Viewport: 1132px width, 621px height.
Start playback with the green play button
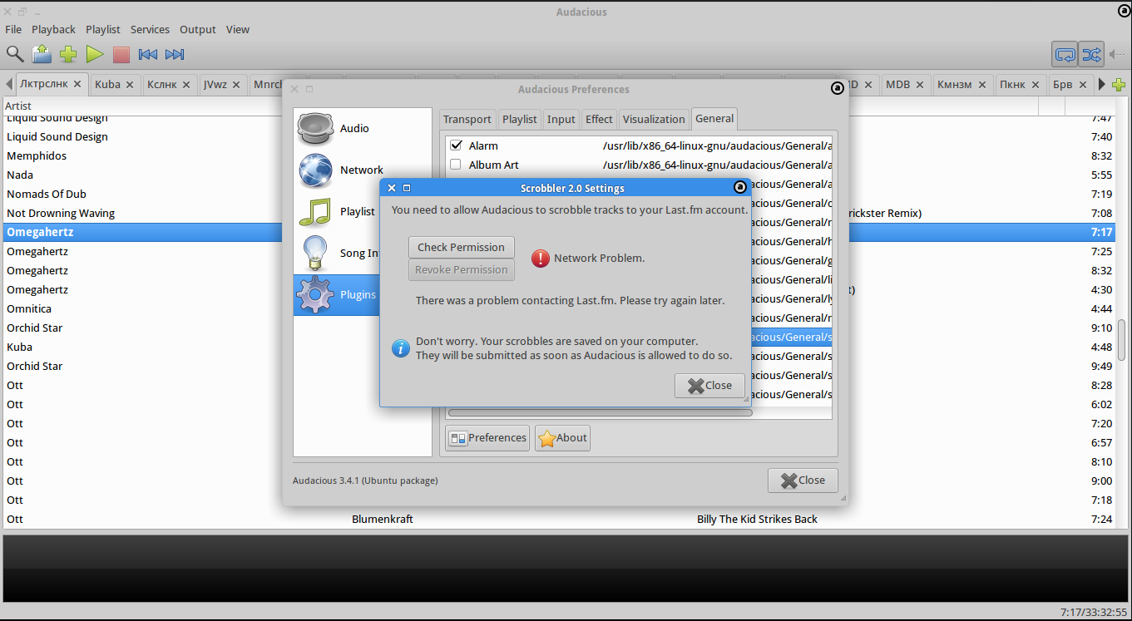[95, 54]
